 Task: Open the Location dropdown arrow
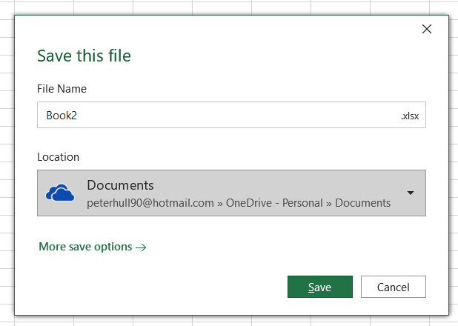411,193
